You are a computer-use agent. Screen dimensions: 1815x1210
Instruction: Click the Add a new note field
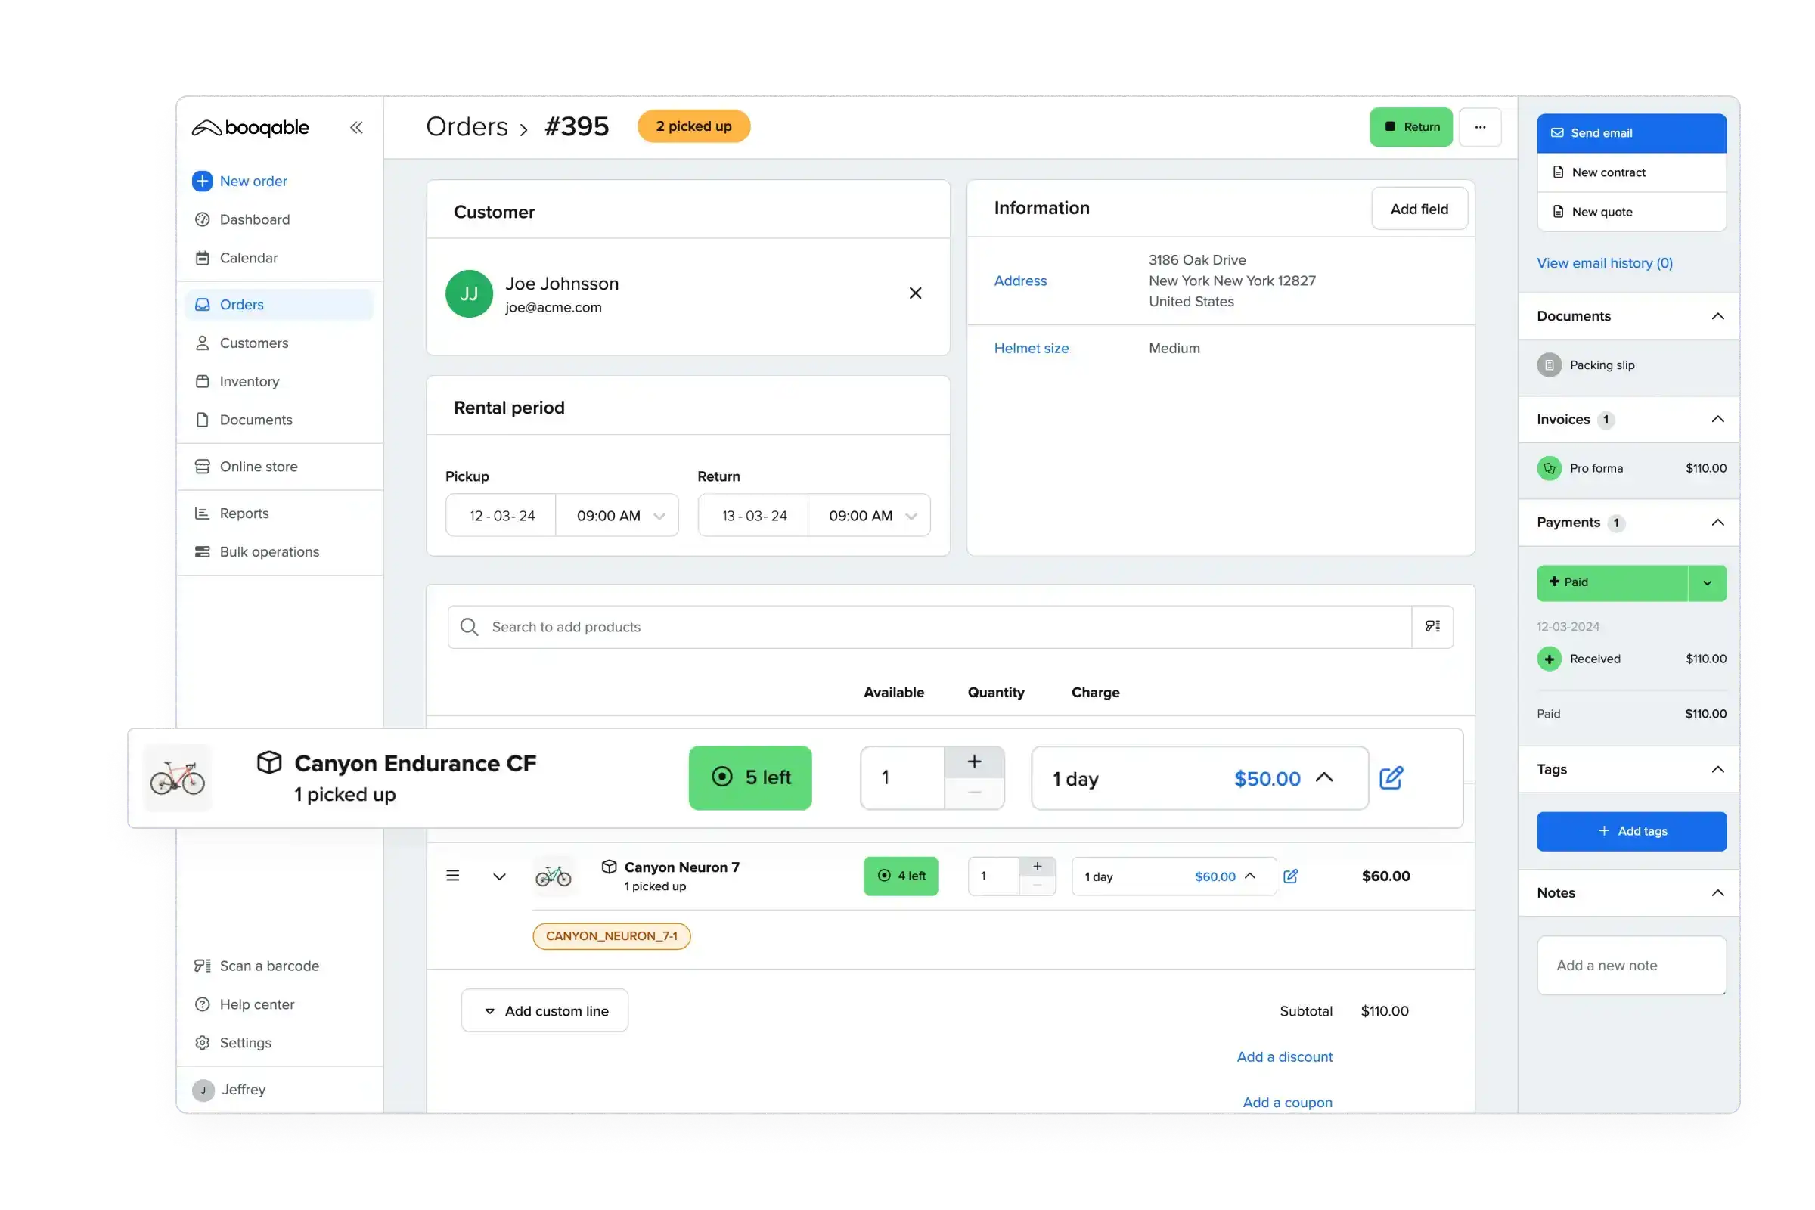point(1630,966)
